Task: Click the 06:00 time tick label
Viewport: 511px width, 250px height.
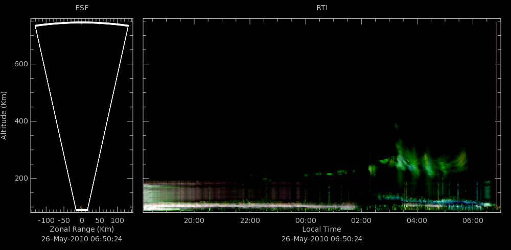Action: tap(473, 221)
